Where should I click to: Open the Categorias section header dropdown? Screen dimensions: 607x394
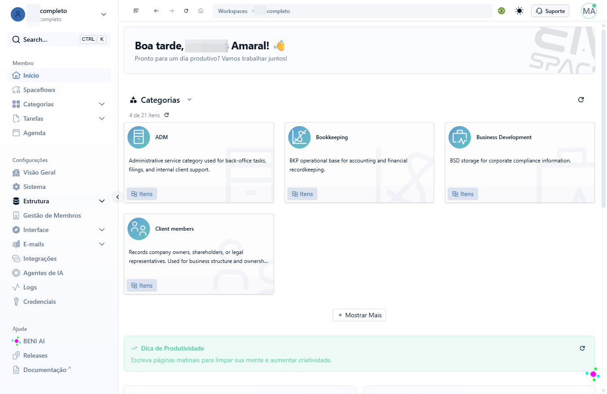point(189,100)
